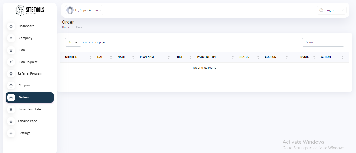Go to Home via breadcrumb link
Viewport: 356px width, 153px height.
(x=66, y=27)
